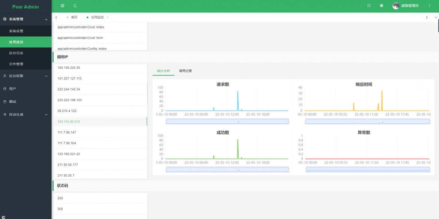Open the 用户 sidebar menu
This screenshot has height=219, width=439.
pyautogui.click(x=26, y=89)
